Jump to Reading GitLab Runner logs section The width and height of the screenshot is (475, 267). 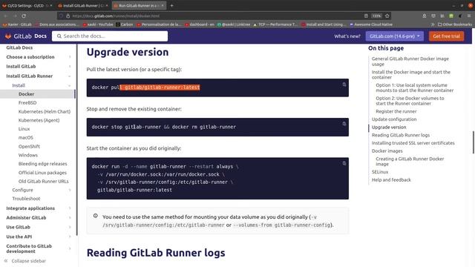point(401,135)
